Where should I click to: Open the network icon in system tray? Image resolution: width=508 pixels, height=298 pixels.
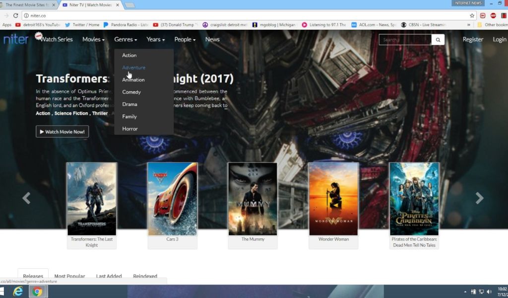(481, 292)
